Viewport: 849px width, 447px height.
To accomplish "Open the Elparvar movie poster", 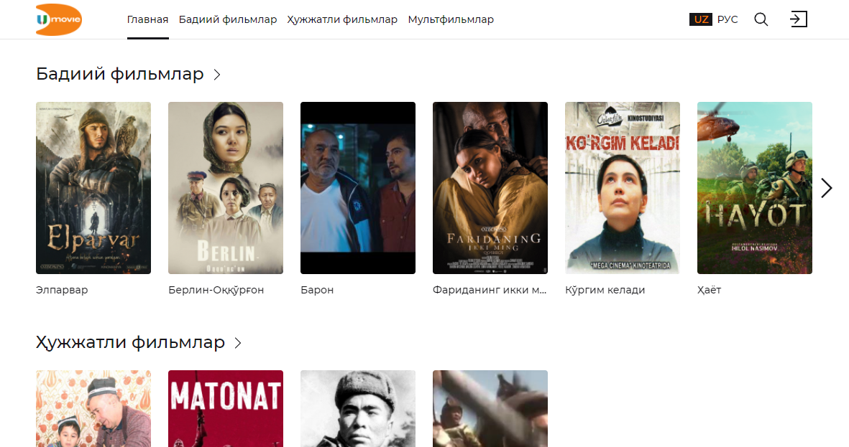I will [93, 187].
